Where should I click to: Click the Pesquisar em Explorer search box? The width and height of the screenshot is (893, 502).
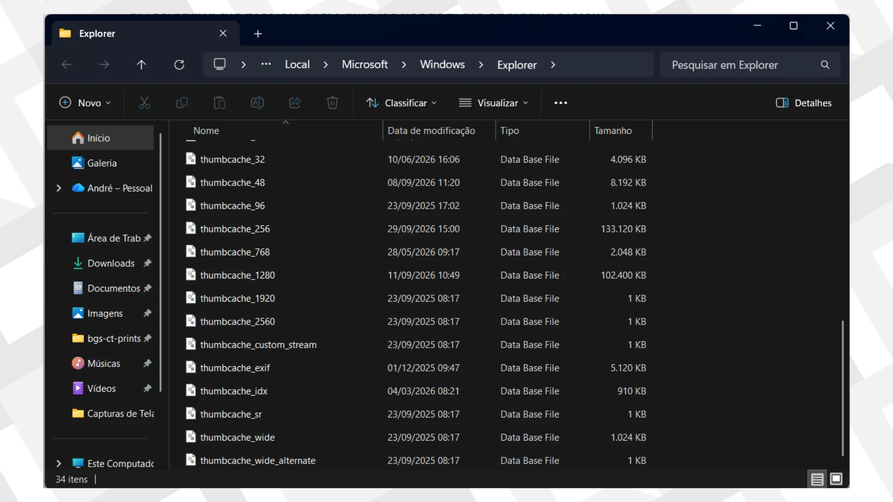click(x=750, y=65)
